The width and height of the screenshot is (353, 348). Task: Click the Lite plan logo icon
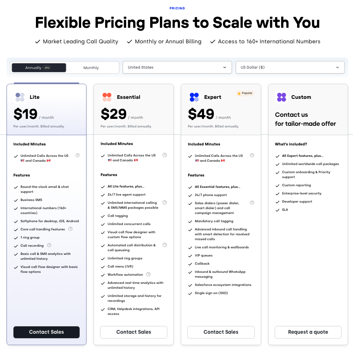click(x=20, y=97)
